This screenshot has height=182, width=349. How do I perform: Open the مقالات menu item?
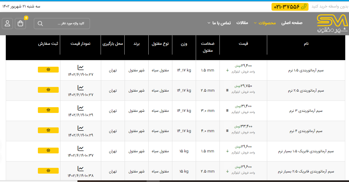tap(242, 23)
